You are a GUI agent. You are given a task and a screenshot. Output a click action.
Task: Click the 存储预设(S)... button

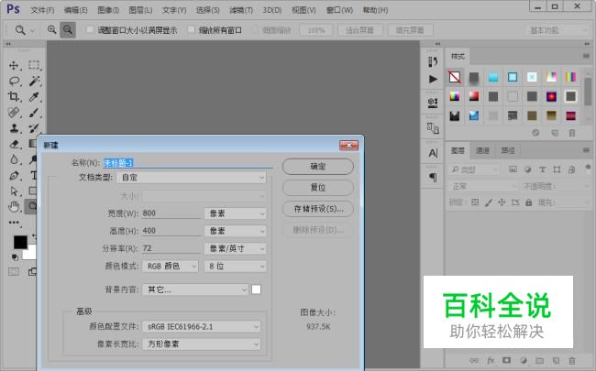coord(318,209)
